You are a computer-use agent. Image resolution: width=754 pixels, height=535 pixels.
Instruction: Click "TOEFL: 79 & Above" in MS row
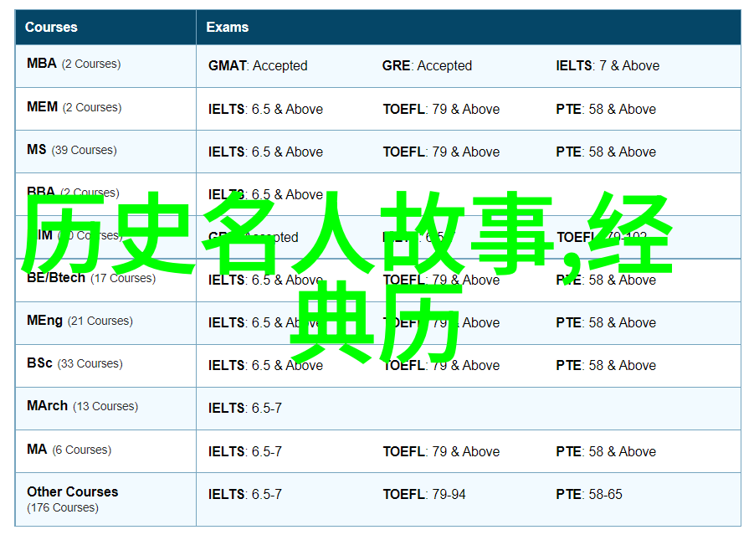tap(441, 152)
